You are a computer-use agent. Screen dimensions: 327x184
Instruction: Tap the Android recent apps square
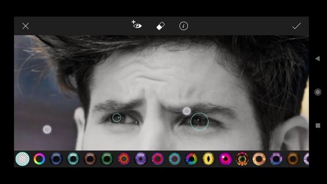[318, 125]
